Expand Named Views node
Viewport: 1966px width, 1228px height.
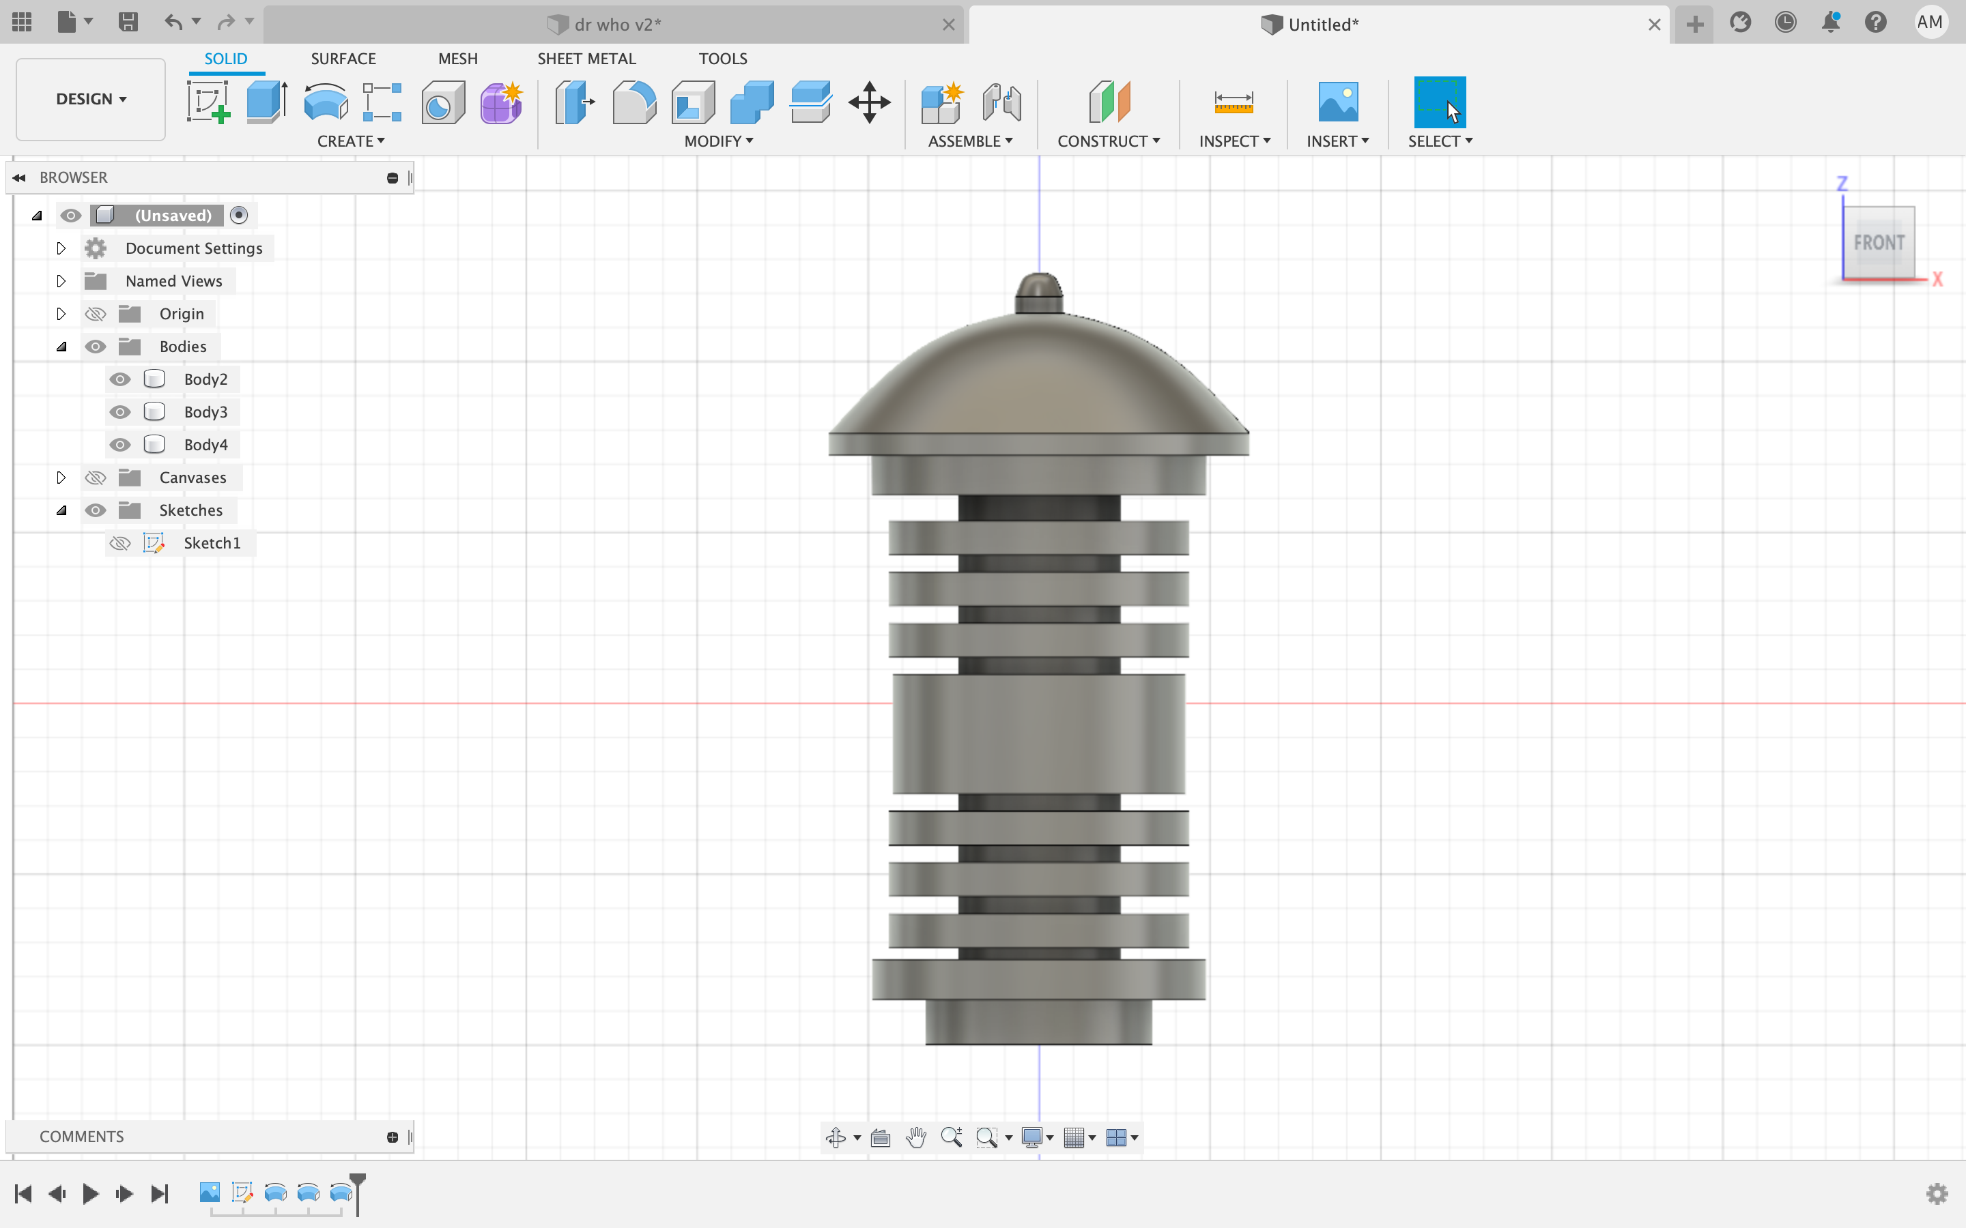click(61, 281)
